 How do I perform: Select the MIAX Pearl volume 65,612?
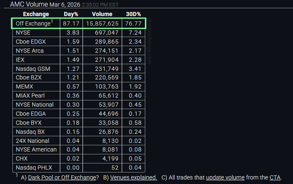click(x=109, y=95)
